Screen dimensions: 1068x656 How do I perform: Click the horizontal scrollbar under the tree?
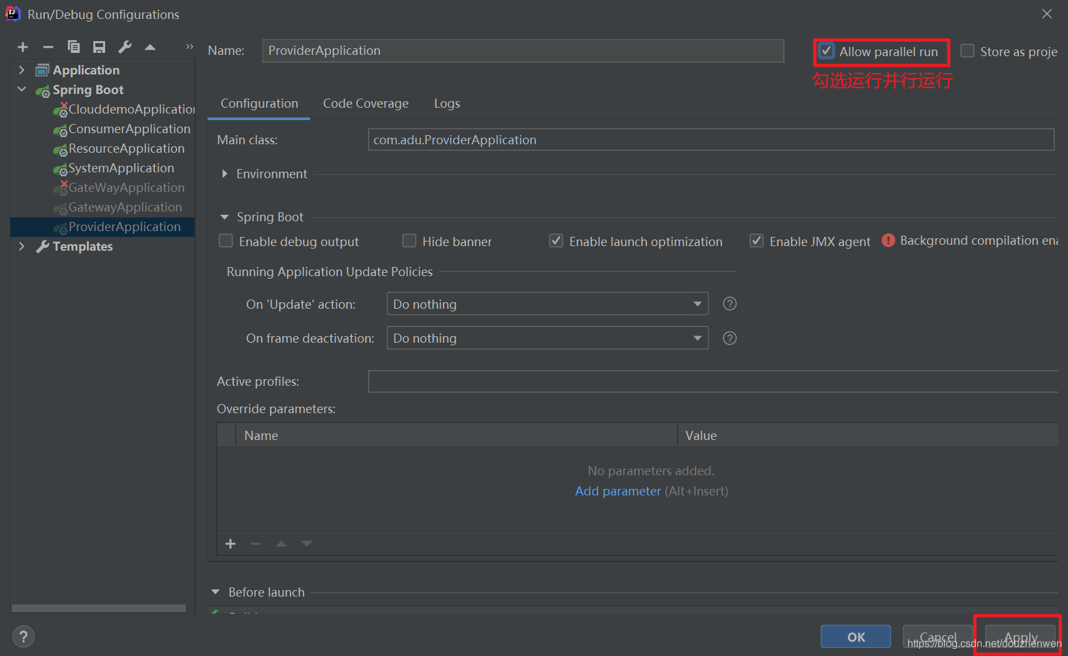click(x=99, y=608)
